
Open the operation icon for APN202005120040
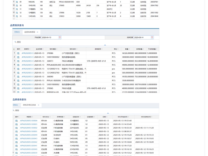pyautogui.click(x=16, y=149)
